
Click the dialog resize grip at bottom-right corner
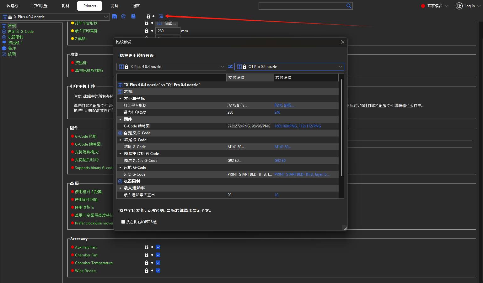345,228
